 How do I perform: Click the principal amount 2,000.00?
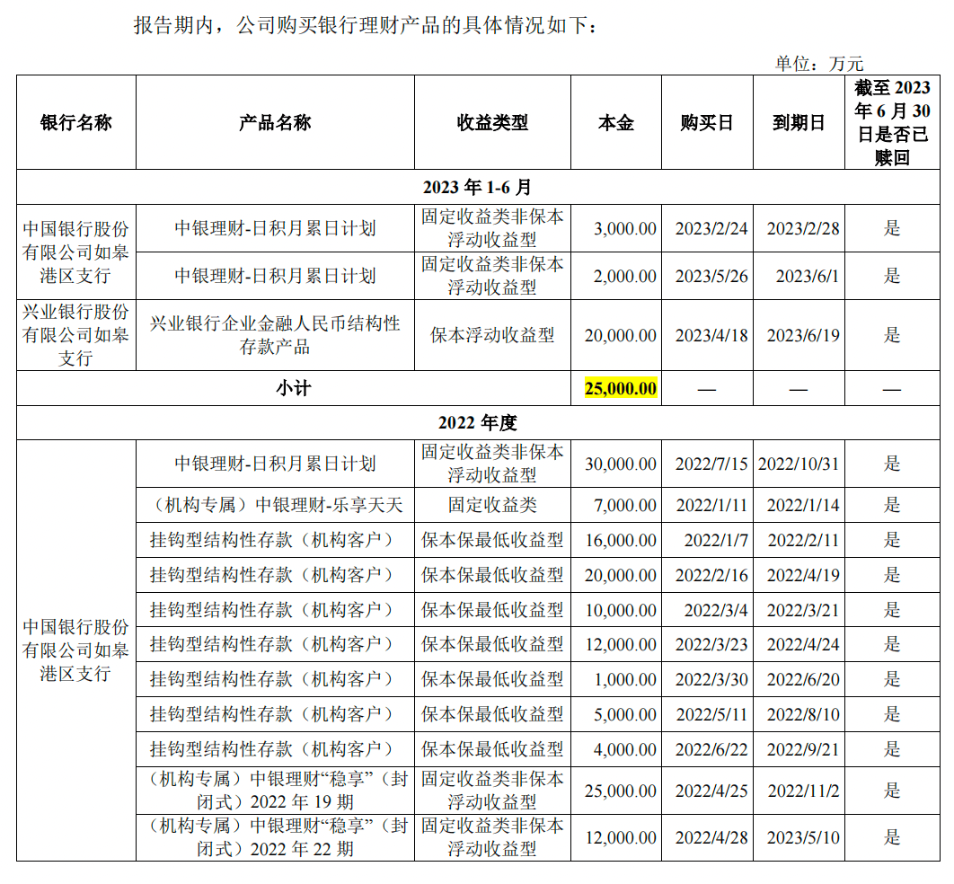click(625, 276)
